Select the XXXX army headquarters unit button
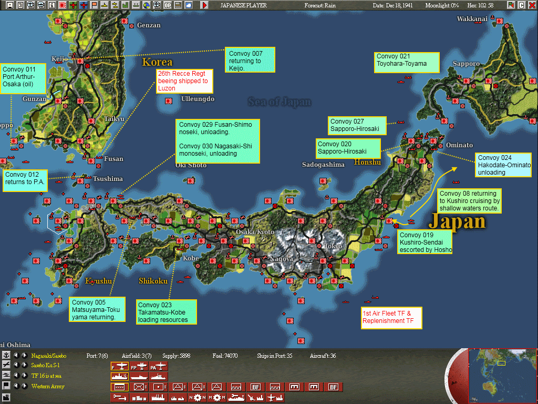Viewport: 538px width, 404px height. (120, 387)
